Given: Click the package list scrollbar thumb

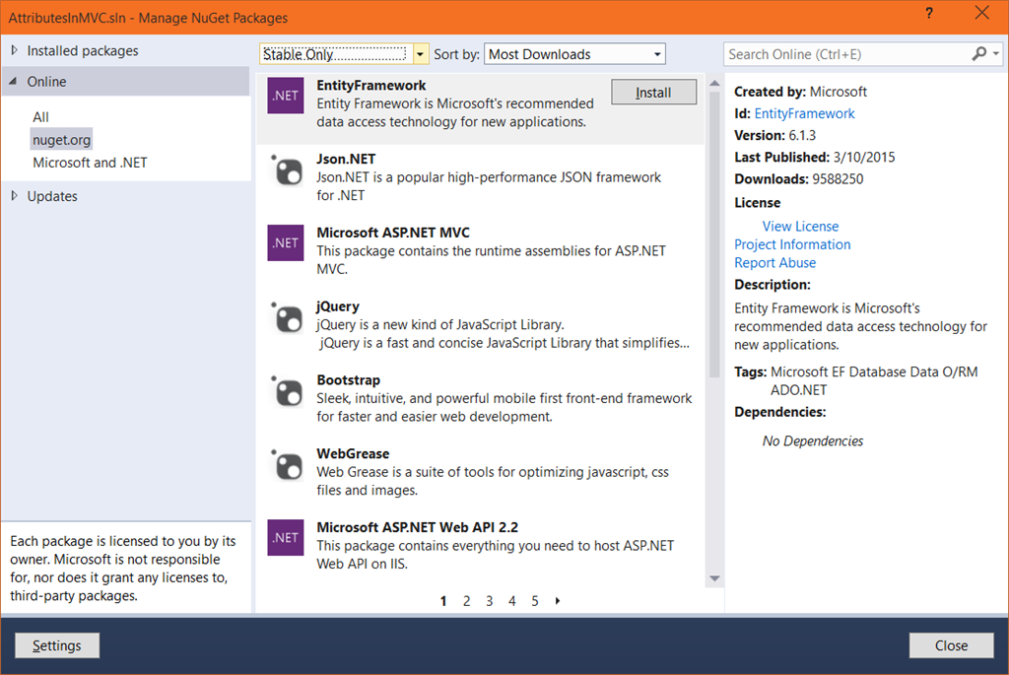Looking at the screenshot, I should click(714, 235).
